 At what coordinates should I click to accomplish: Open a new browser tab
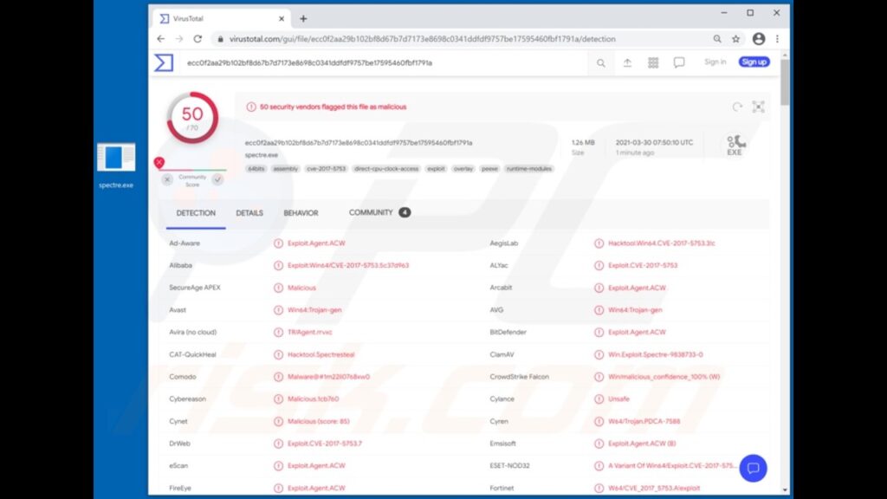[x=303, y=19]
